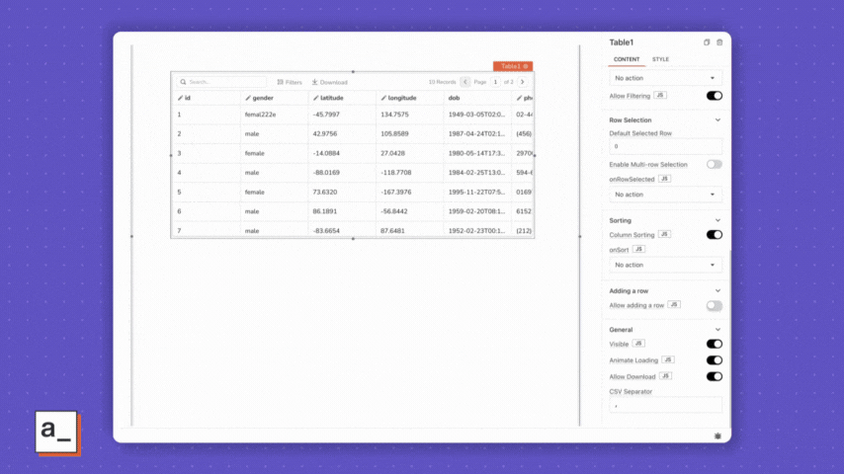Click the latitude column header
This screenshot has height=474, width=844.
(x=331, y=98)
